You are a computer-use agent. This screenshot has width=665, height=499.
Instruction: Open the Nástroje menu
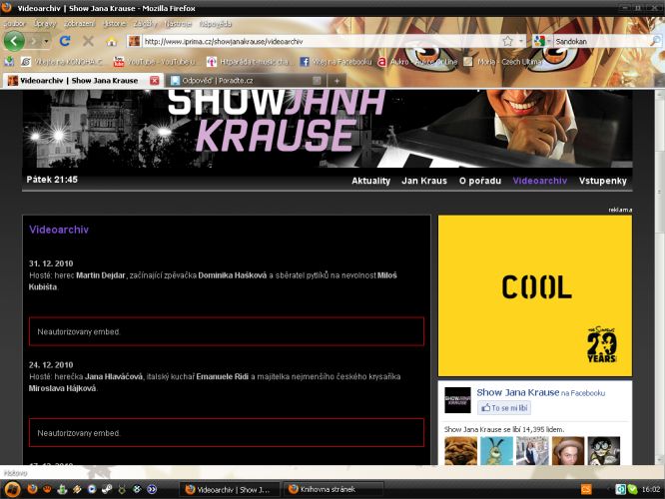(x=178, y=24)
